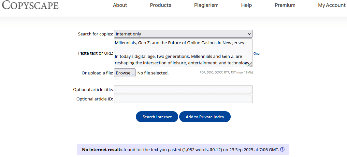Screen dimensions: 347x157
Task: Click Add to Private Index
Action: pyautogui.click(x=205, y=117)
